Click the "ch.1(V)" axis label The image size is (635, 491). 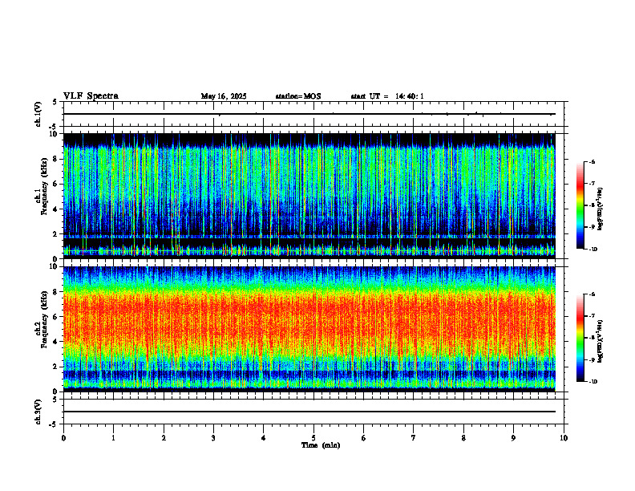(x=38, y=114)
